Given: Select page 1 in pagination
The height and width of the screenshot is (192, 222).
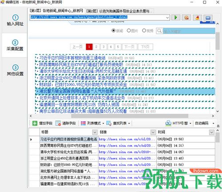Looking at the screenshot, I should tap(89, 47).
